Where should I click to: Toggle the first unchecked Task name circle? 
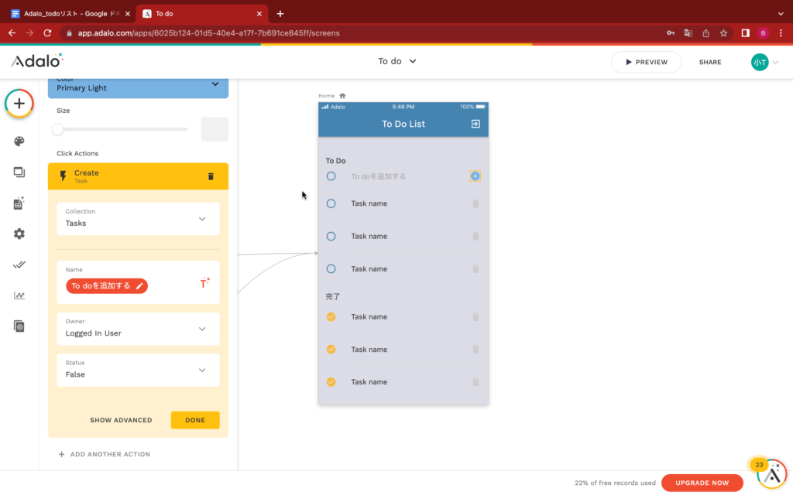(x=331, y=203)
